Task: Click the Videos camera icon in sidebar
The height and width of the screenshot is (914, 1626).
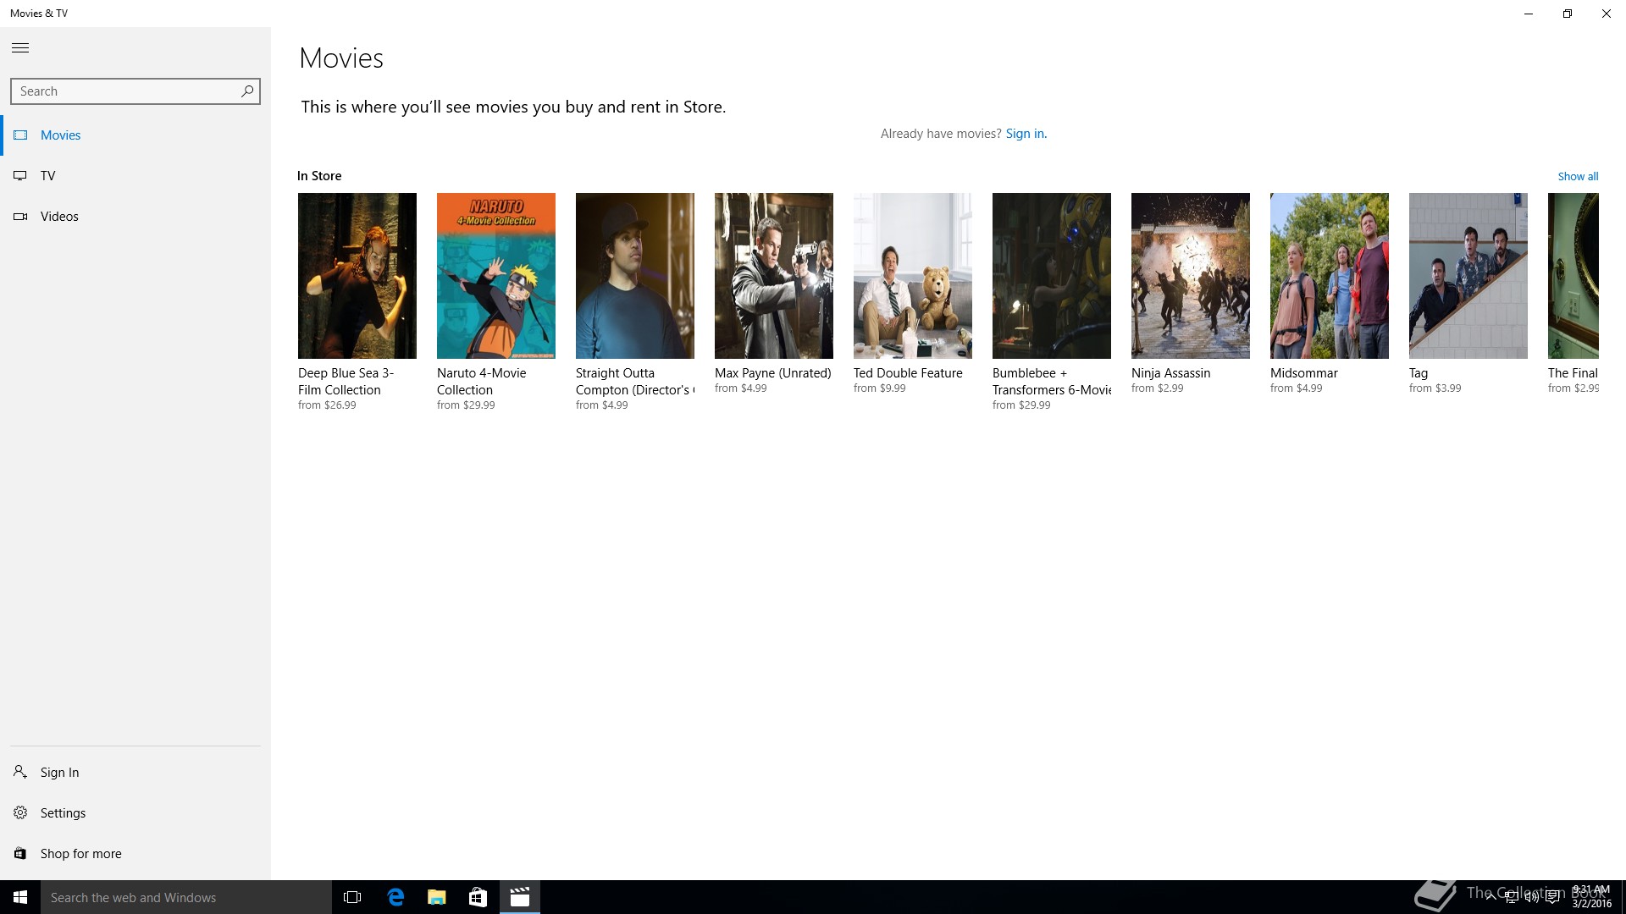Action: (20, 217)
